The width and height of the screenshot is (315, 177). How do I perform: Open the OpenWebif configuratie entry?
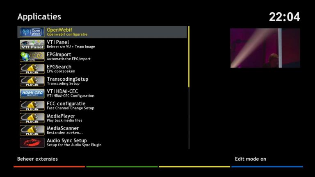point(67,32)
